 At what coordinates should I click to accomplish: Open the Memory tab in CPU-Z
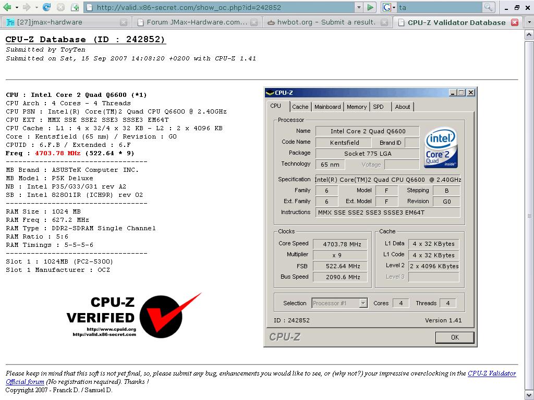coord(357,107)
